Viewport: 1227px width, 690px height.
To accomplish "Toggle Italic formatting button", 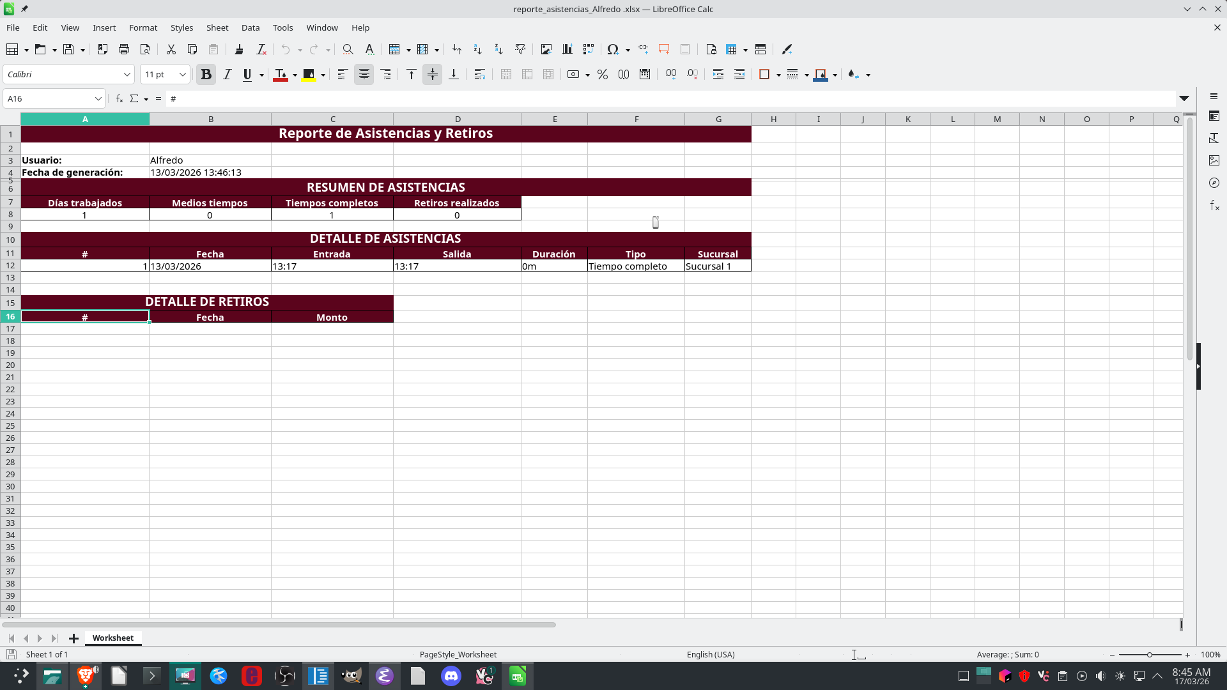I will [x=227, y=75].
